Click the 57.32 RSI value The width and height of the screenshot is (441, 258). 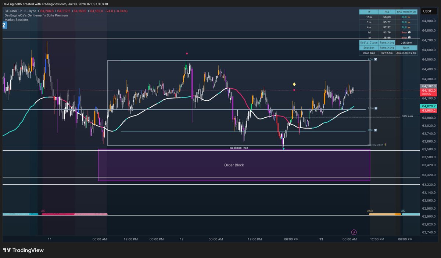coord(387,27)
